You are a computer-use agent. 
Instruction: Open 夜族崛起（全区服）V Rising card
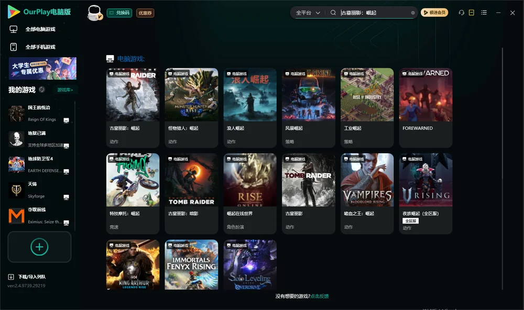pyautogui.click(x=425, y=193)
